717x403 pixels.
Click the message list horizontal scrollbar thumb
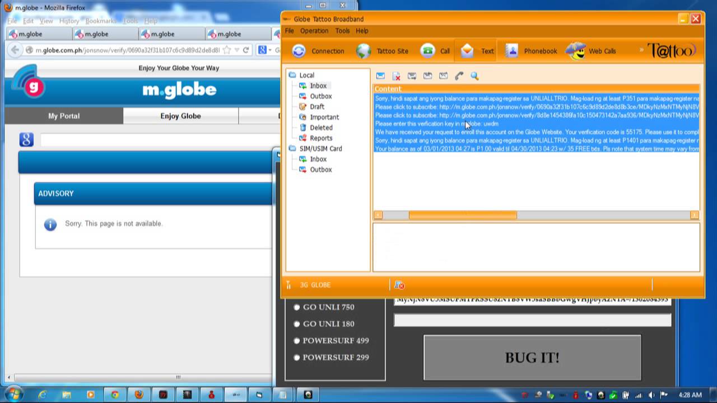[463, 215]
